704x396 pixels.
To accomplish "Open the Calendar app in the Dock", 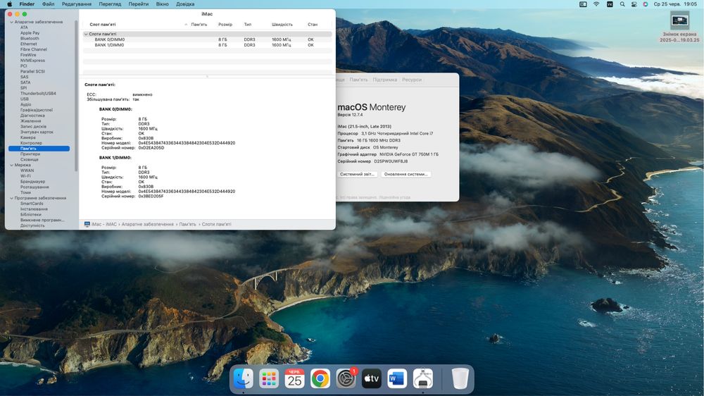I will tap(294, 378).
